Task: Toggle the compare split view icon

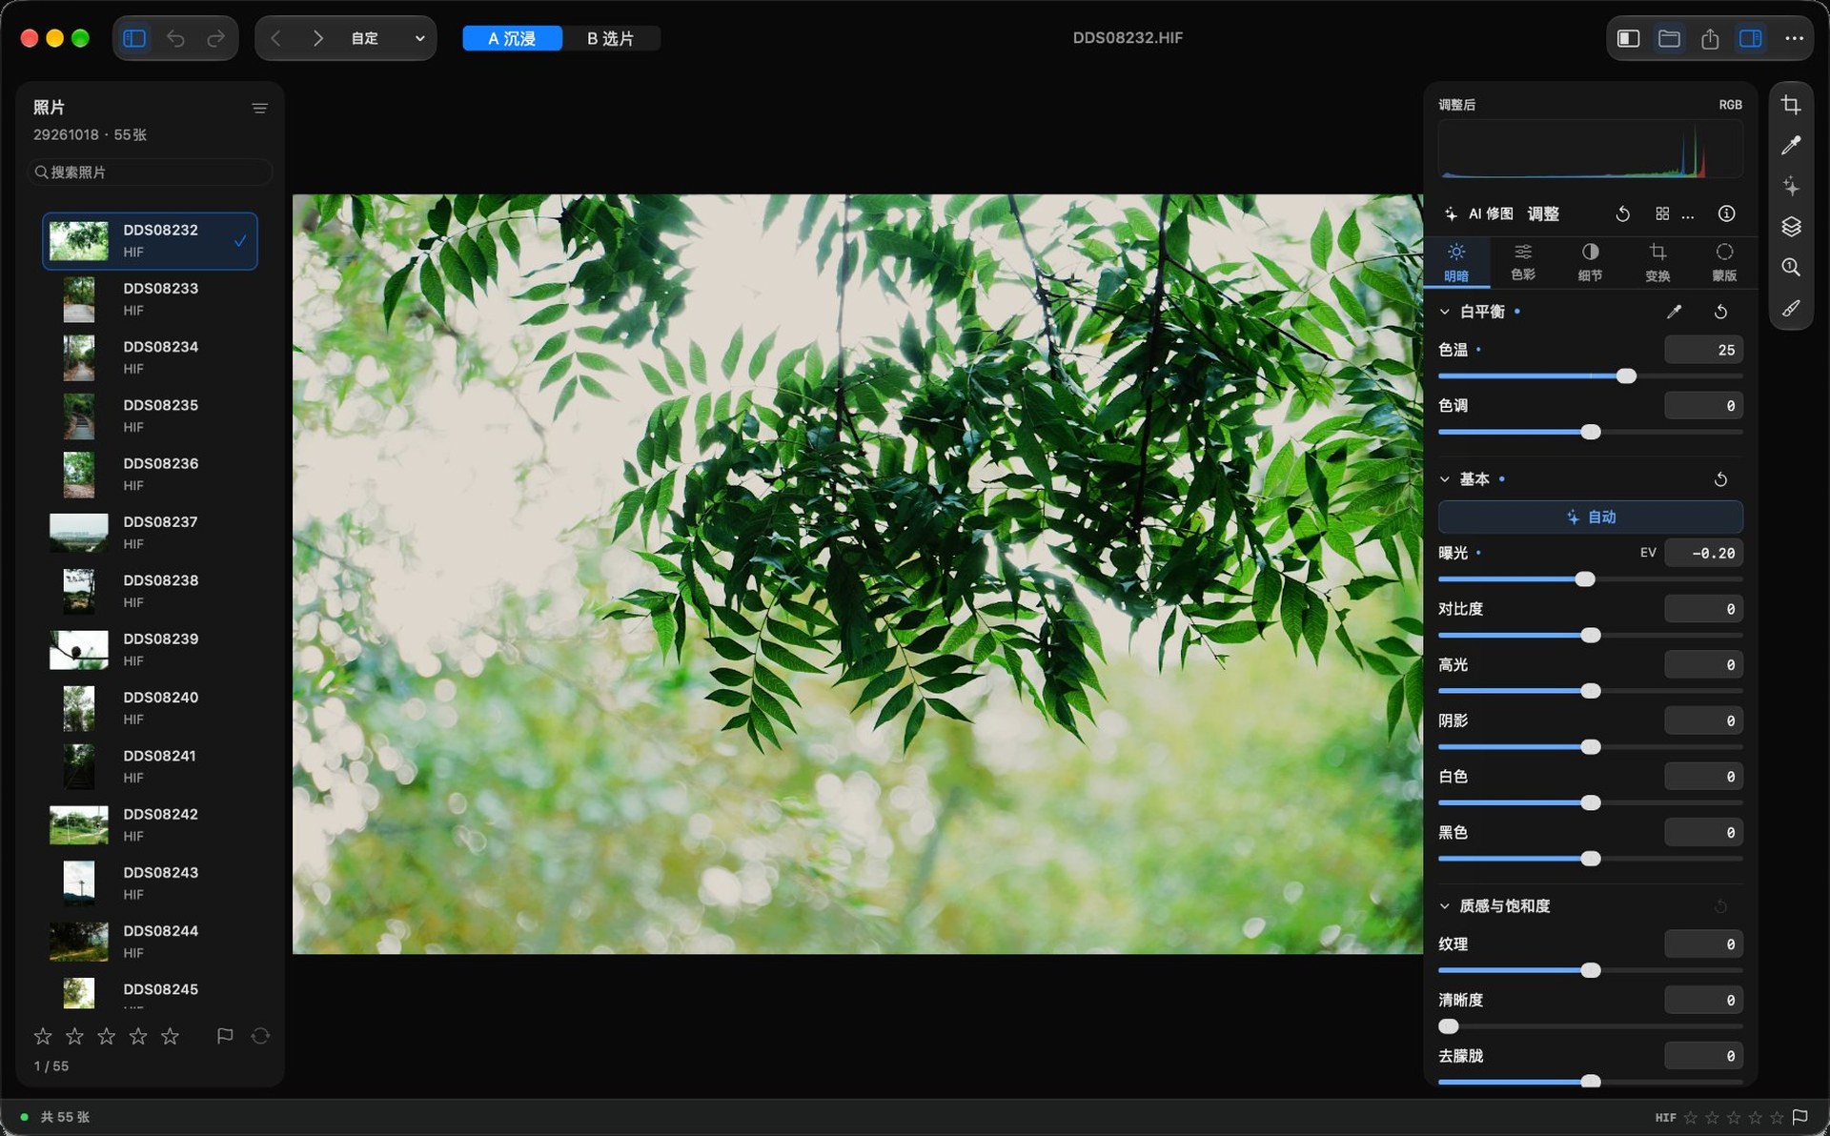Action: tap(1628, 38)
